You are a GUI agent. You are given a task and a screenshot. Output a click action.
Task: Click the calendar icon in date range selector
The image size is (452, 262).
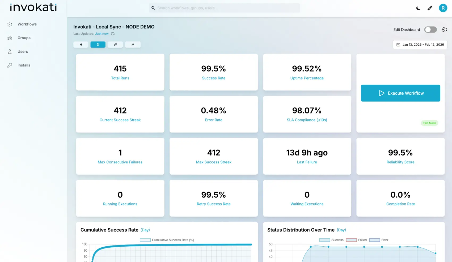[x=398, y=44]
